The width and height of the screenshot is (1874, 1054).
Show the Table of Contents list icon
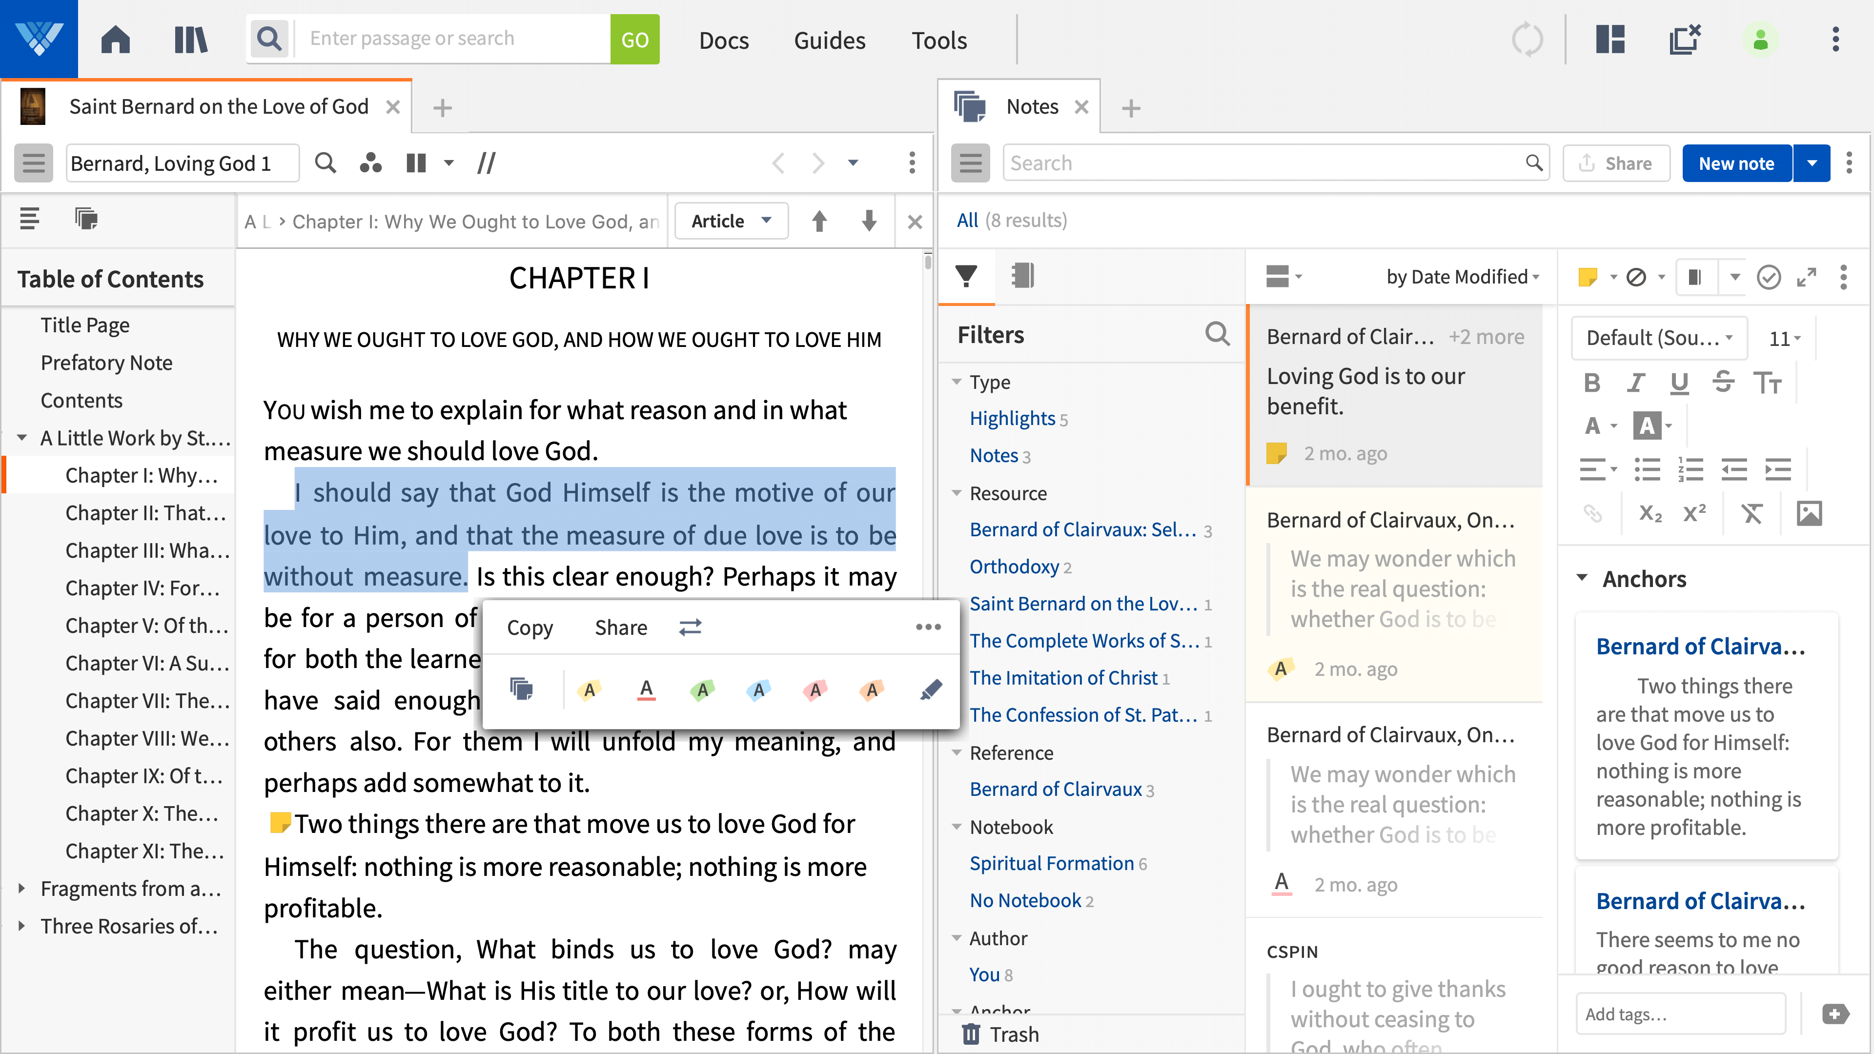point(29,218)
